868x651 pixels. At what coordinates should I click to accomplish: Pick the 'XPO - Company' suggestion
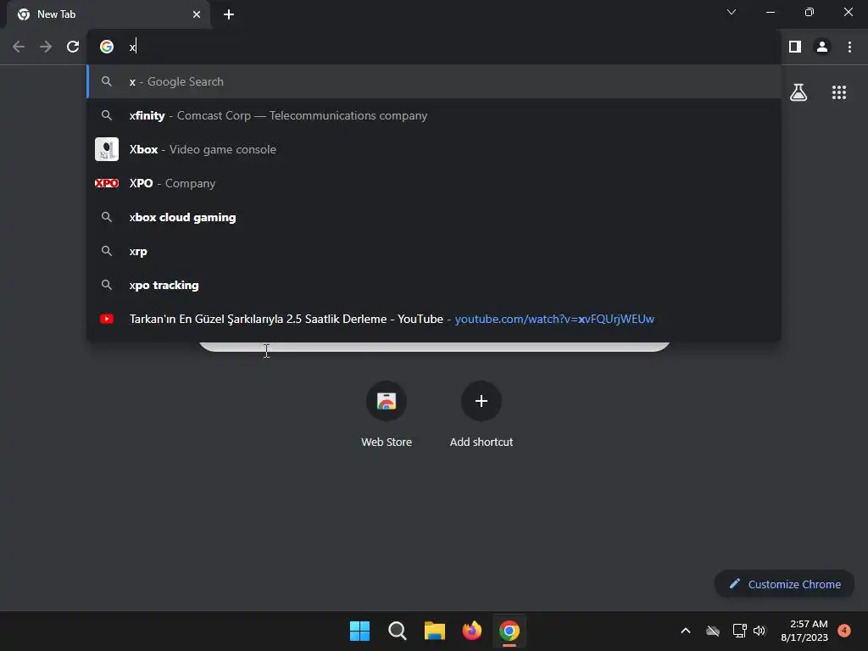pos(434,183)
